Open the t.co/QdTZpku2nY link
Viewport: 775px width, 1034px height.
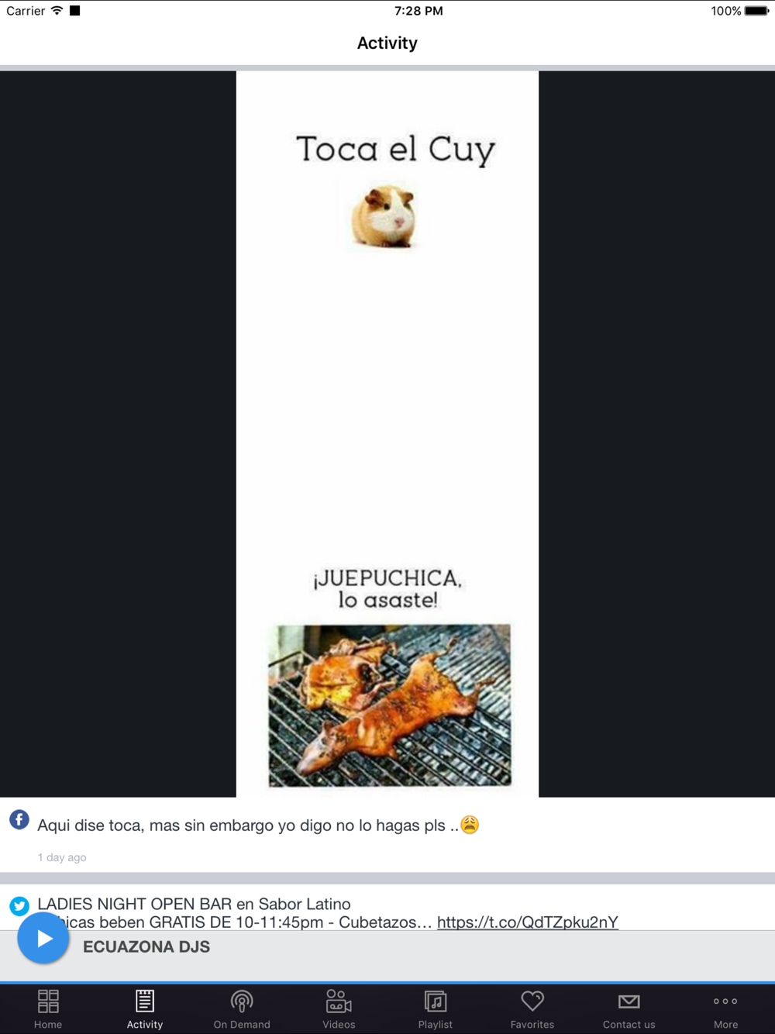pos(528,922)
